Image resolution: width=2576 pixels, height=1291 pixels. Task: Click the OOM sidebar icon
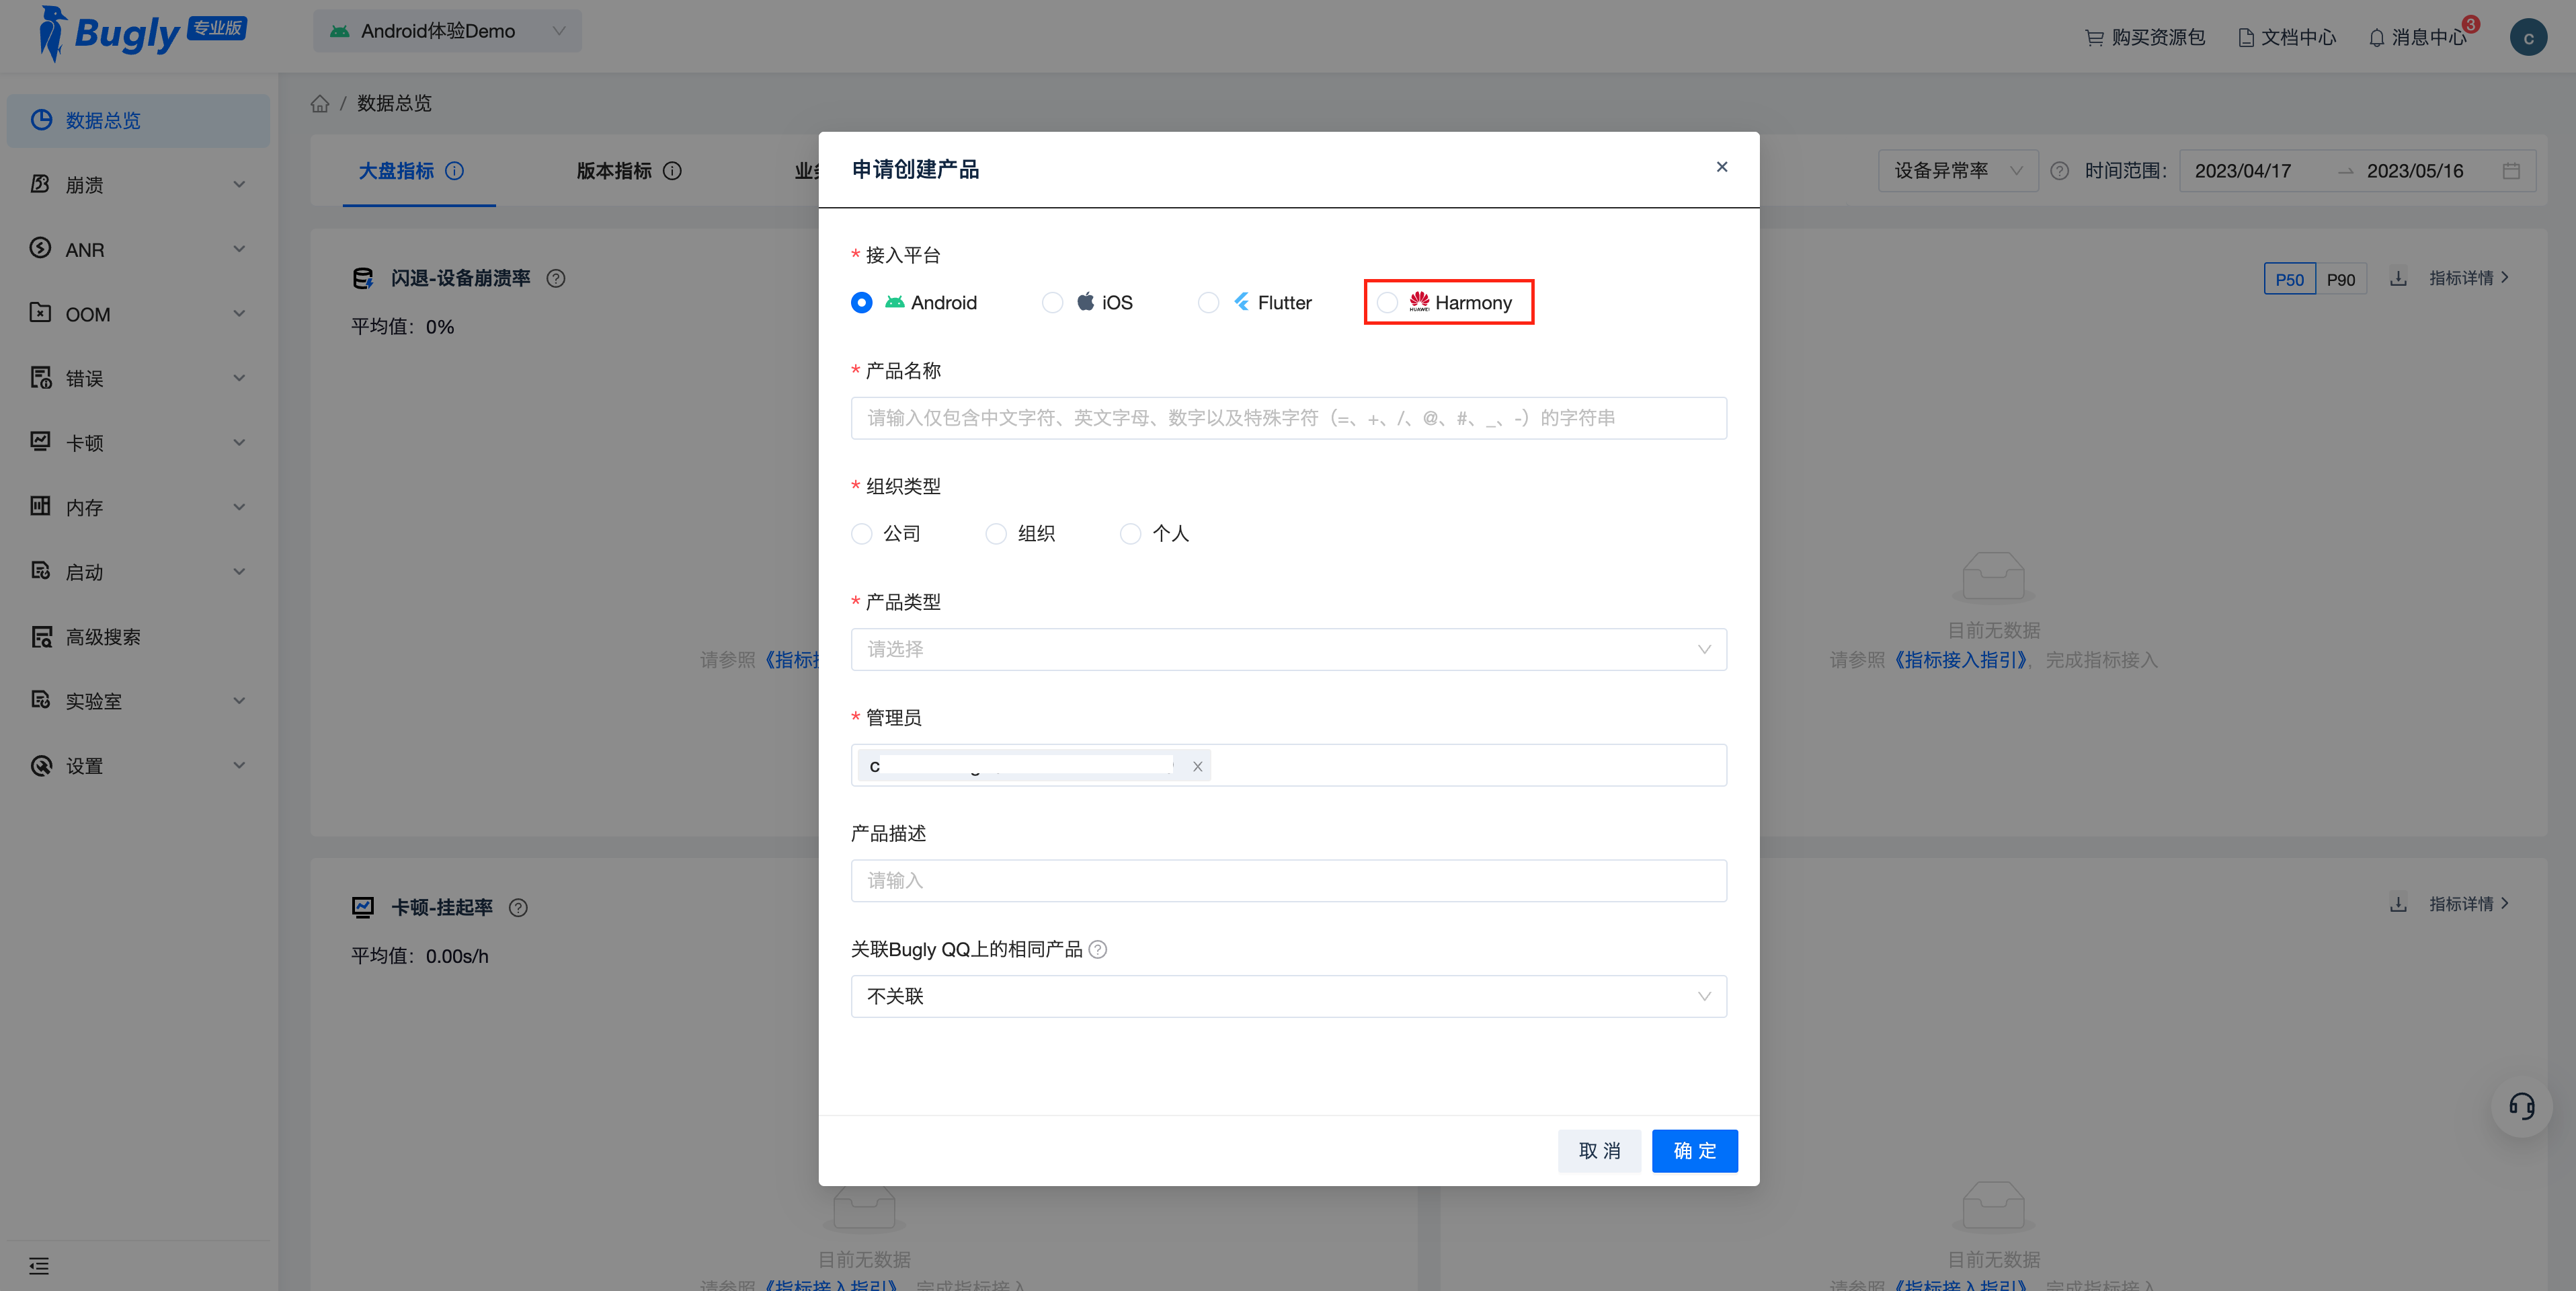click(40, 313)
